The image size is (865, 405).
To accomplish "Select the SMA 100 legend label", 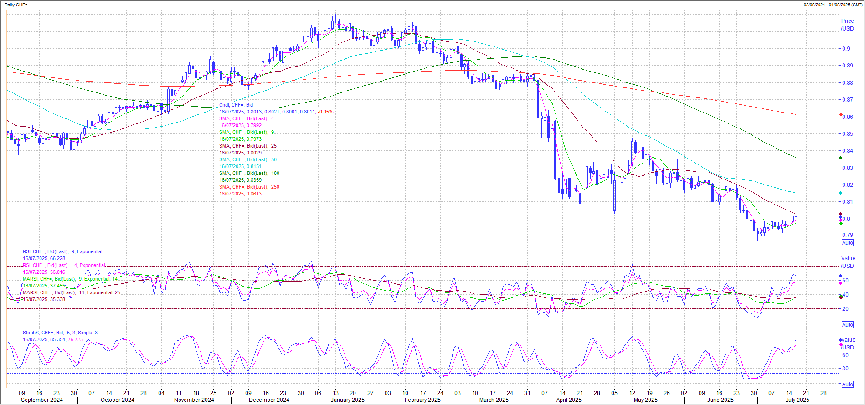I will (x=249, y=173).
